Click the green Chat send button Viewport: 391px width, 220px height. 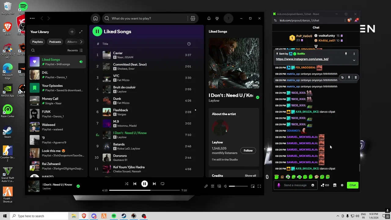tap(353, 185)
